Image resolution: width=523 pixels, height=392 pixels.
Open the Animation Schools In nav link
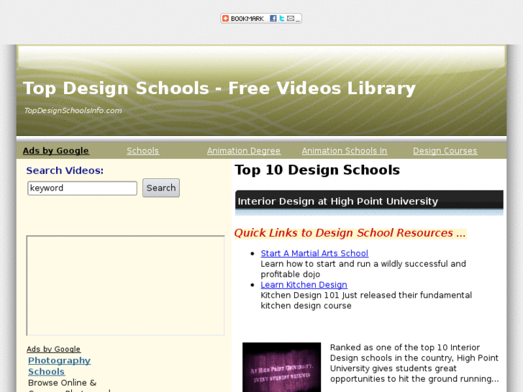pyautogui.click(x=345, y=151)
